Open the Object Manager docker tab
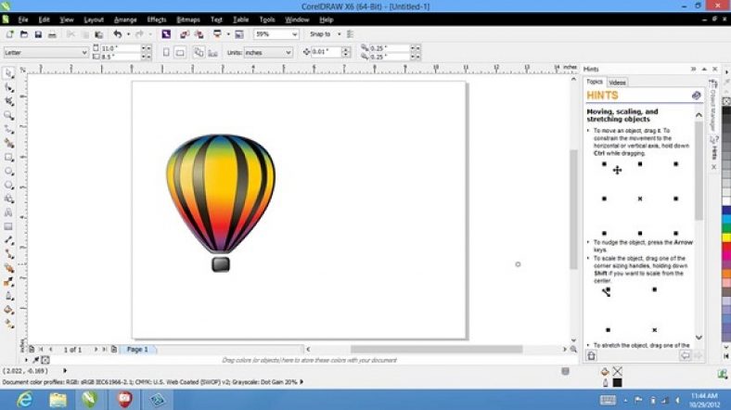This screenshot has height=410, width=731. click(x=713, y=106)
